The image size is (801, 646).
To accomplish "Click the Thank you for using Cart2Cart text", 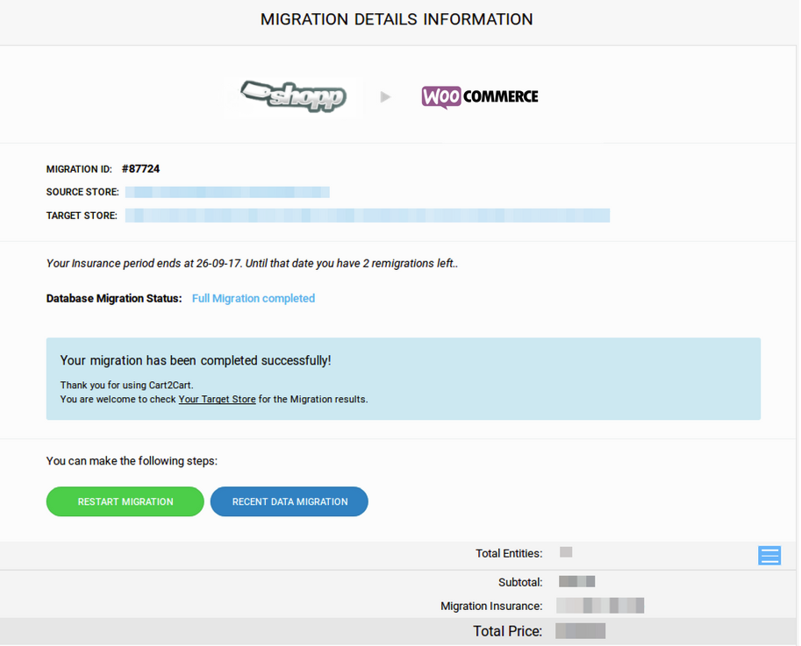I will 126,385.
